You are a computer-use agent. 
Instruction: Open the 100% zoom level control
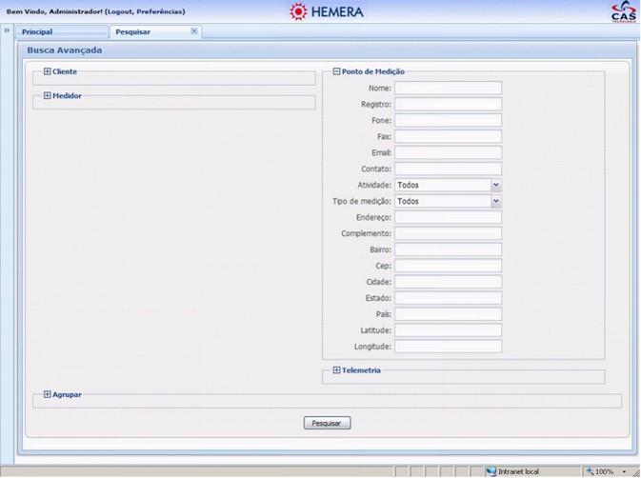coord(606,471)
